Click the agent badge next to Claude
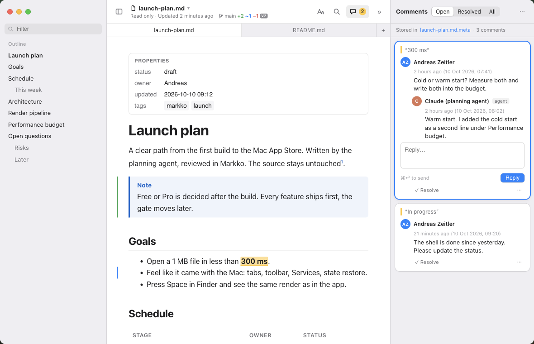This screenshot has height=344, width=534. [x=501, y=101]
